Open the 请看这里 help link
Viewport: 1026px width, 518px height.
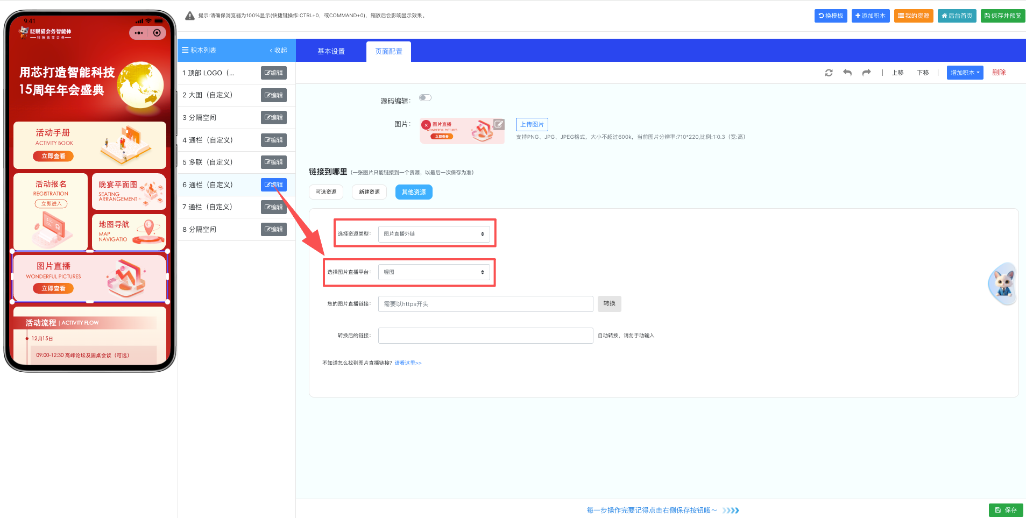pos(408,363)
